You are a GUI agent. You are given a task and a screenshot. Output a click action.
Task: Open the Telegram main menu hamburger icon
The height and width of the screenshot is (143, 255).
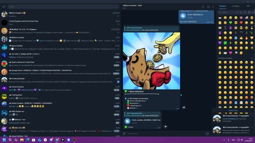pyautogui.click(x=4, y=7)
